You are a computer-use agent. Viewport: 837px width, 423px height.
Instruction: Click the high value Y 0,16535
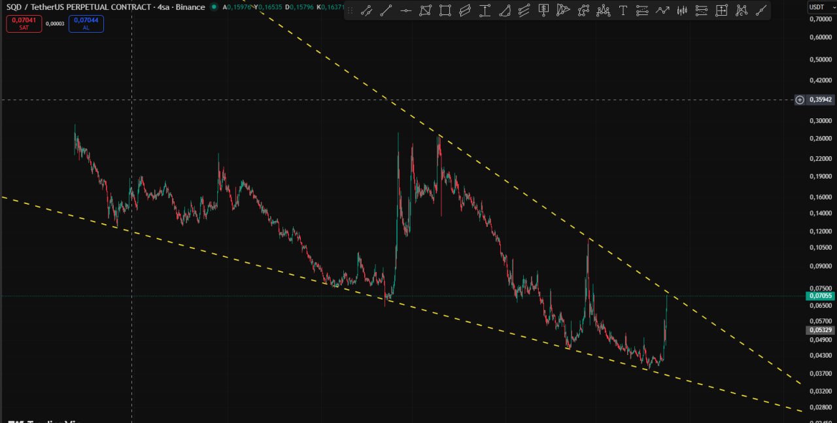(269, 7)
